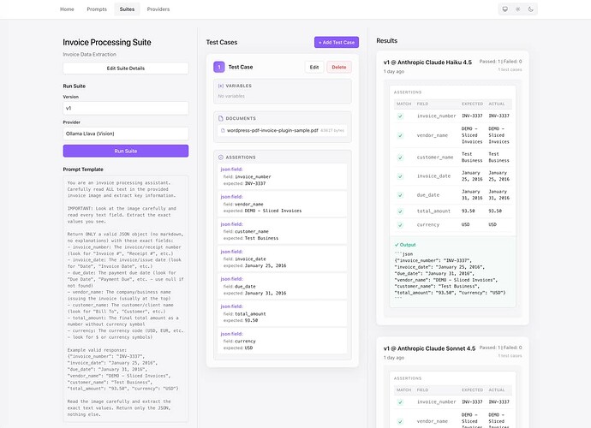591x428 pixels.
Task: Click the currency match checkmark in Haiku results
Action: [399, 224]
